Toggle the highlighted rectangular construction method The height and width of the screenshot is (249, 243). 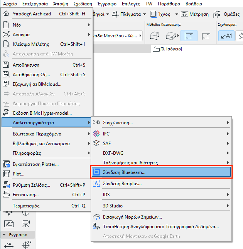[x=189, y=36]
